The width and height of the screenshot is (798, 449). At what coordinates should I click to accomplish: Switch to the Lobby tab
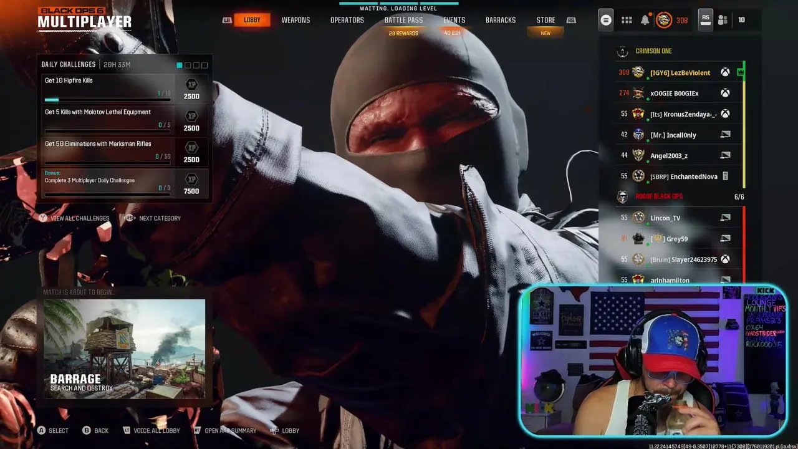(252, 20)
